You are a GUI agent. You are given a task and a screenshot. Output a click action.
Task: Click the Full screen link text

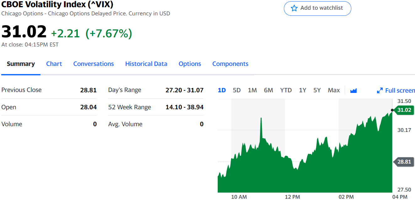tap(400, 90)
